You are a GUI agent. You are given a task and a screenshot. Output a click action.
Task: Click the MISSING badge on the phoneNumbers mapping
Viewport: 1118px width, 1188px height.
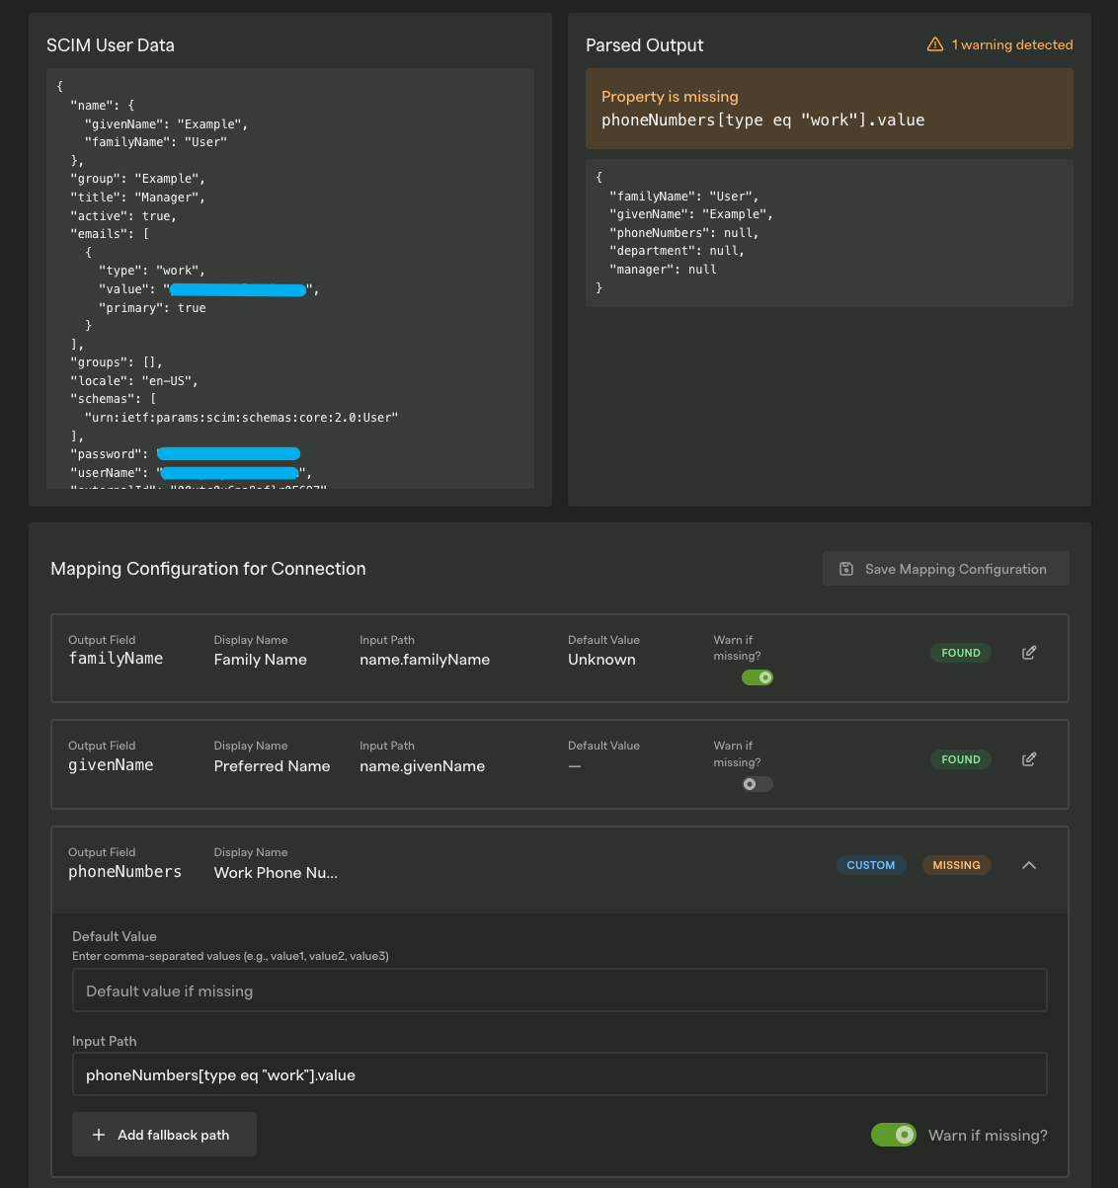tap(956, 864)
